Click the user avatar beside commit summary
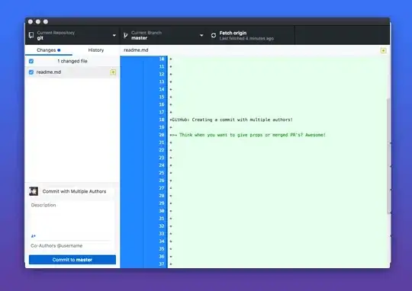The image size is (412, 291). pyautogui.click(x=34, y=191)
